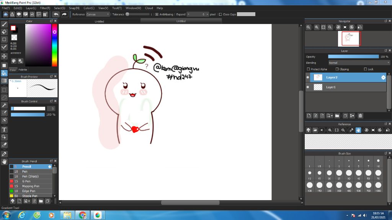This screenshot has width=392, height=220.
Task: Open Chrome from taskbar
Action: pyautogui.click(x=83, y=215)
